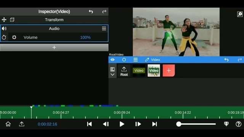Open the Transform section
Viewport: 244px width, 137px height.
coord(54,20)
